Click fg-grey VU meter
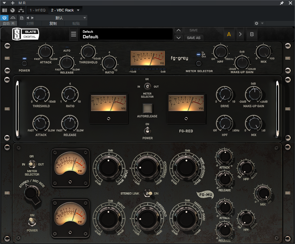The image size is (295, 244). (x=148, y=58)
